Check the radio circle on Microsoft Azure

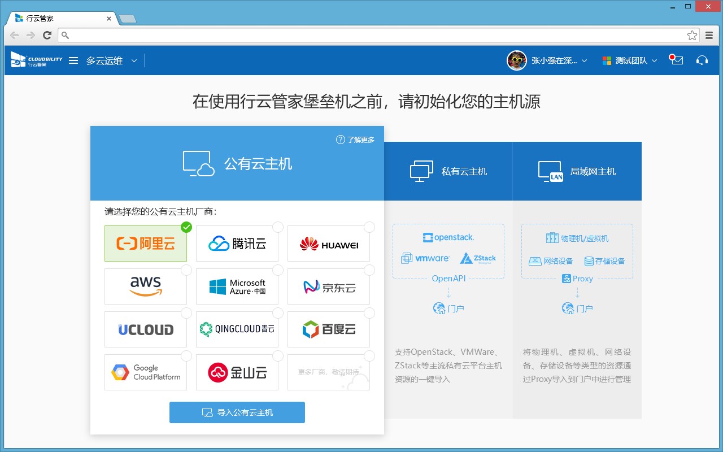[278, 270]
